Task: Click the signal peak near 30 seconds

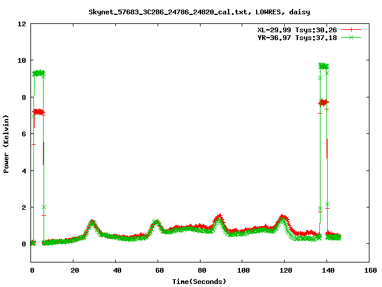Action: (x=92, y=222)
